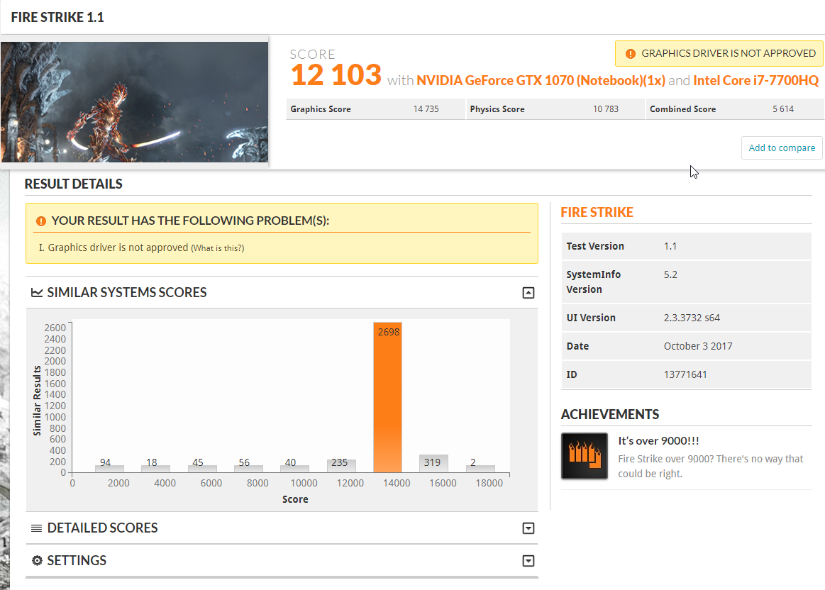This screenshot has width=825, height=590.
Task: Open Intel Core i7-7700HQ link
Action: point(755,80)
